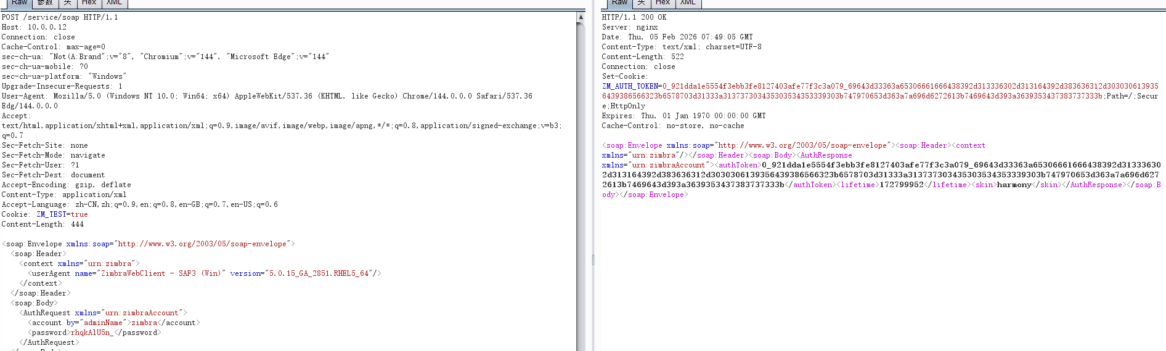Click the request pane scroll-up arrow
This screenshot has width=1166, height=351.
click(581, 17)
